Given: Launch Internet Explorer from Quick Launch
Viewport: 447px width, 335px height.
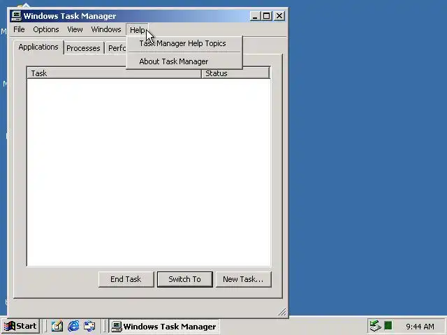Looking at the screenshot, I should [73, 326].
